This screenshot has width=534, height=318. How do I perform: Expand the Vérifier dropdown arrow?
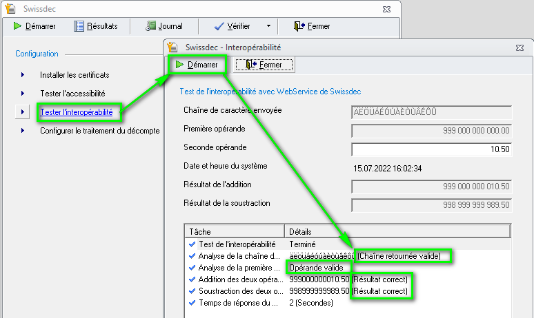pos(268,26)
